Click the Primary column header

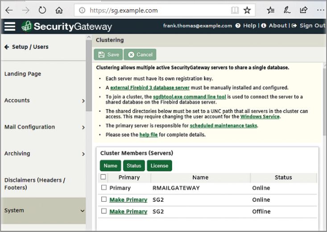tap(129, 177)
